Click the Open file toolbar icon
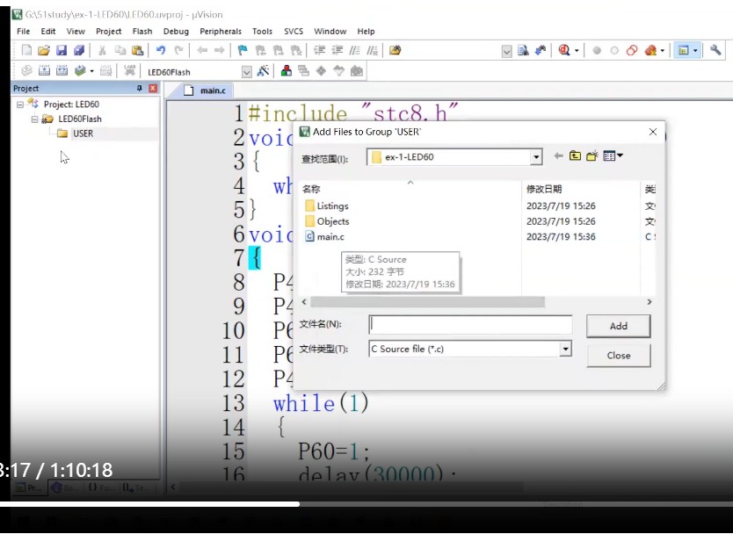The width and height of the screenshot is (733, 534). 44,50
